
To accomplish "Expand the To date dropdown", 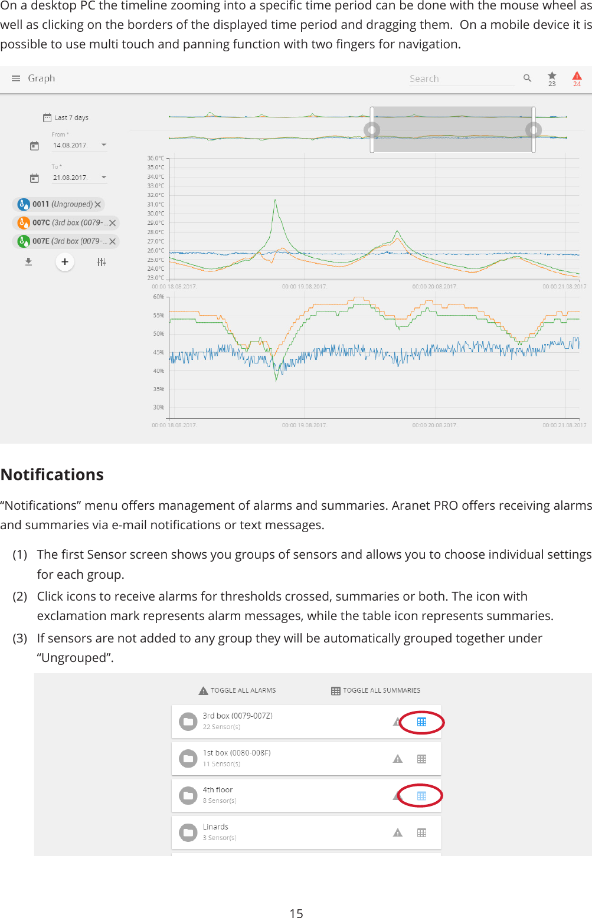I will (x=104, y=178).
